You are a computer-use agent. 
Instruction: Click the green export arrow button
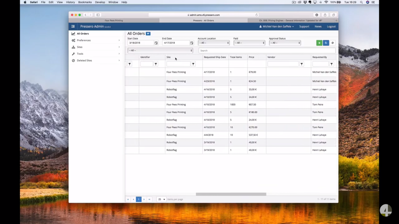click(319, 43)
